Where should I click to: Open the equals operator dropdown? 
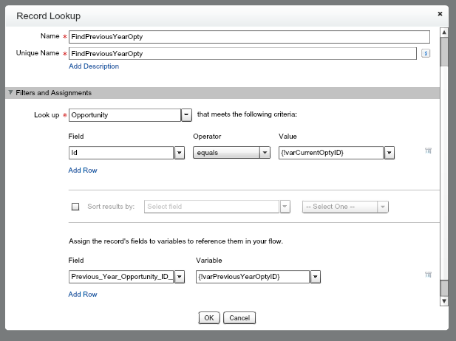[265, 153]
